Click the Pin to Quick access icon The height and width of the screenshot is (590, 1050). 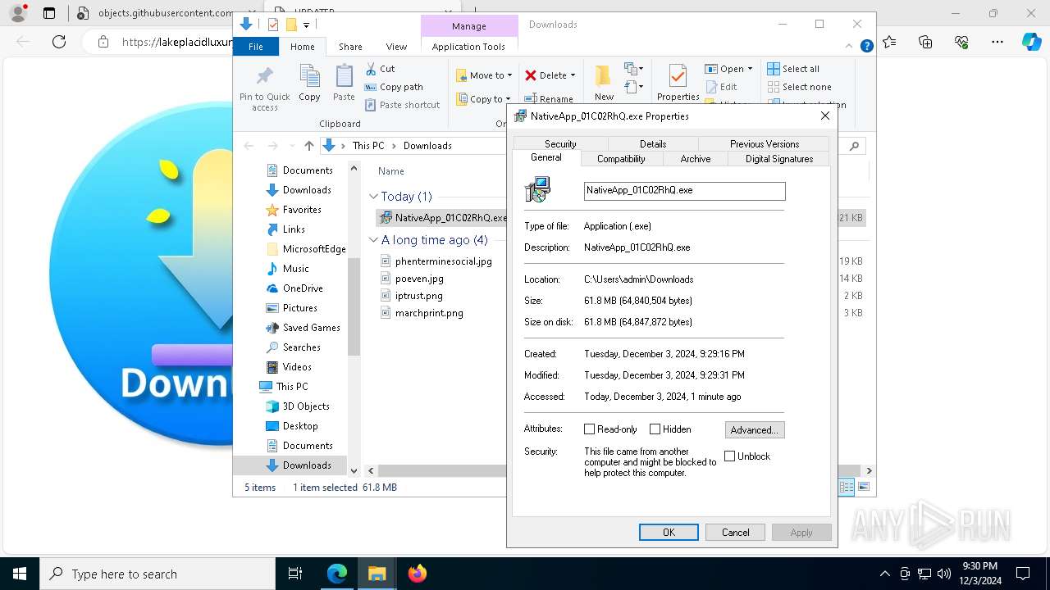click(x=264, y=76)
